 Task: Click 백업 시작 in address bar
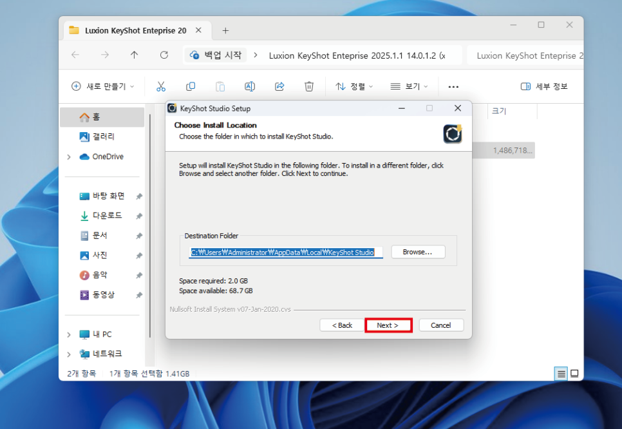pyautogui.click(x=216, y=55)
